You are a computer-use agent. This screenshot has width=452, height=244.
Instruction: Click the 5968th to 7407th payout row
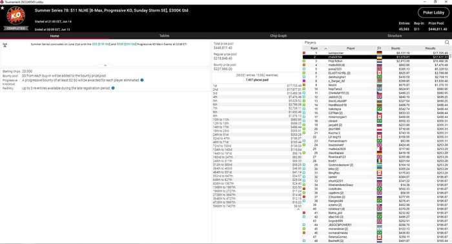click(x=257, y=206)
